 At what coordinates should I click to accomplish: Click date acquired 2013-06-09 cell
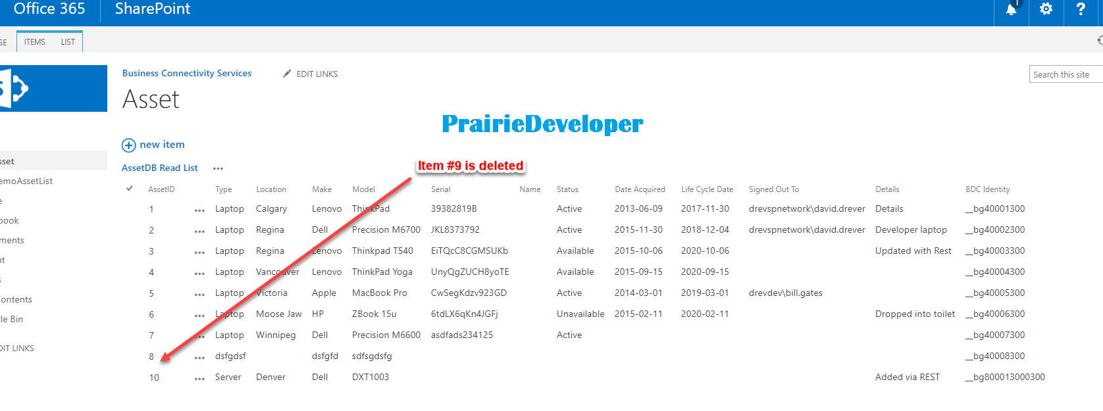tap(638, 208)
